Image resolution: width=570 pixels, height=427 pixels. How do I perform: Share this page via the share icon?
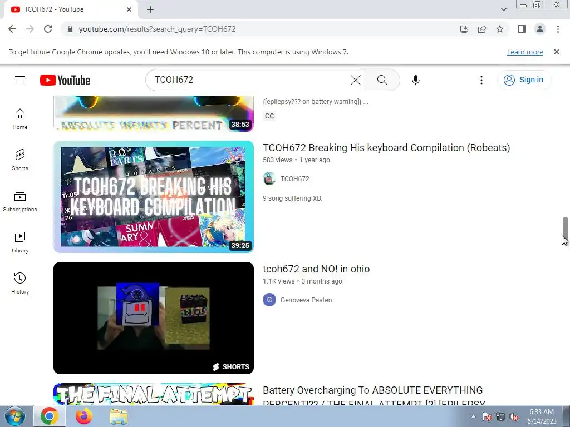[x=482, y=29]
